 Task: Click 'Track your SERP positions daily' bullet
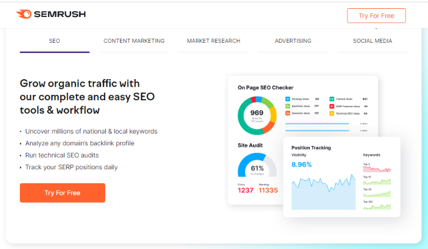coord(71,167)
